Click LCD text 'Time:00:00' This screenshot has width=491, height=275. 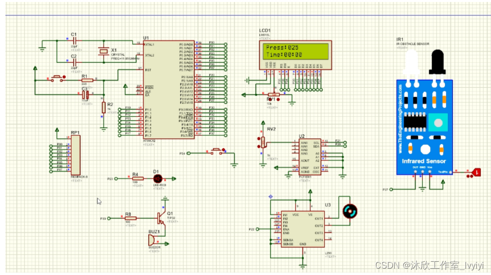point(284,55)
